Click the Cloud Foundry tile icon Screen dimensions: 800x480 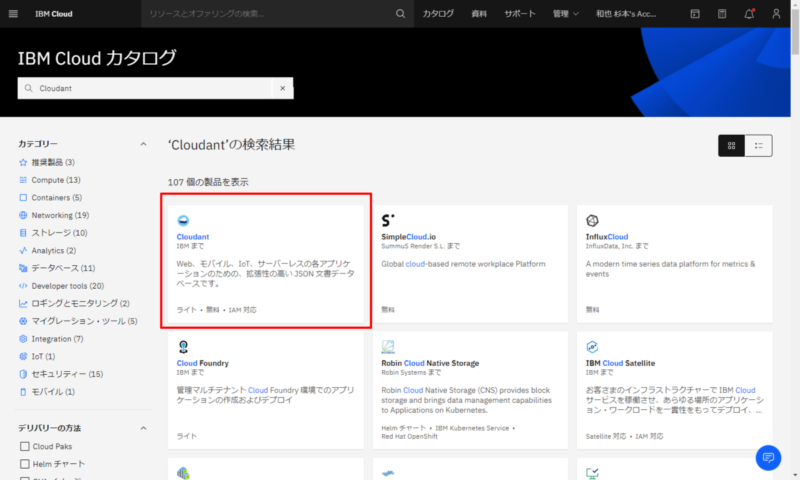point(183,346)
